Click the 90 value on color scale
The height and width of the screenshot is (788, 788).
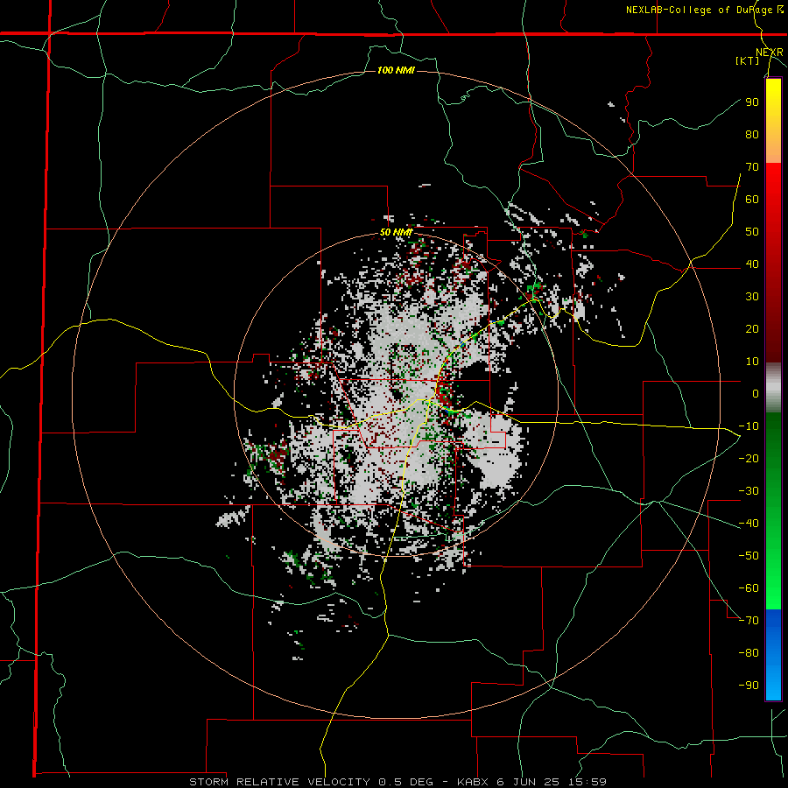coord(752,102)
